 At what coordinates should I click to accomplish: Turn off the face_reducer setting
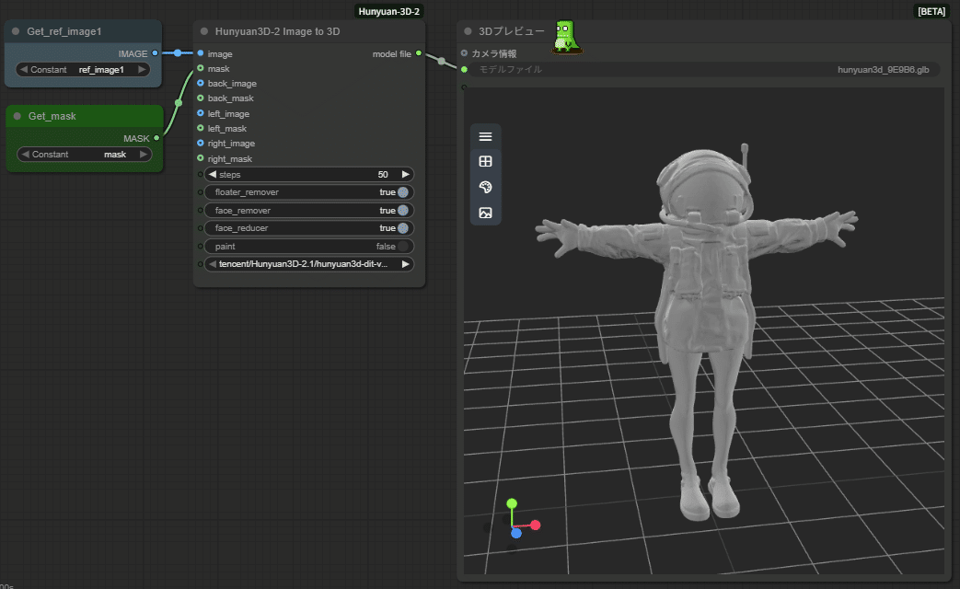[402, 227]
